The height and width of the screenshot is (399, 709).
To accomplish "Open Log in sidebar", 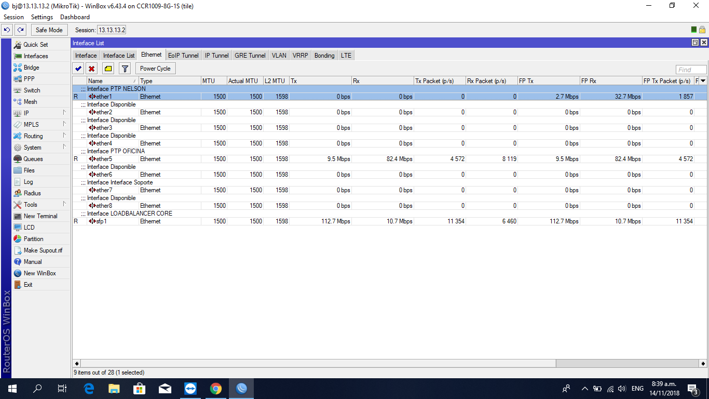I will pos(41,182).
